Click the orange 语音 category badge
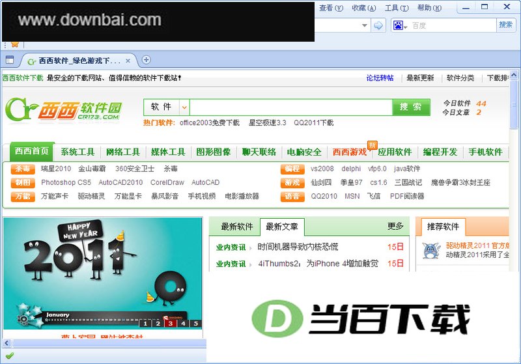Screen dimensions: 521x364 (292, 196)
